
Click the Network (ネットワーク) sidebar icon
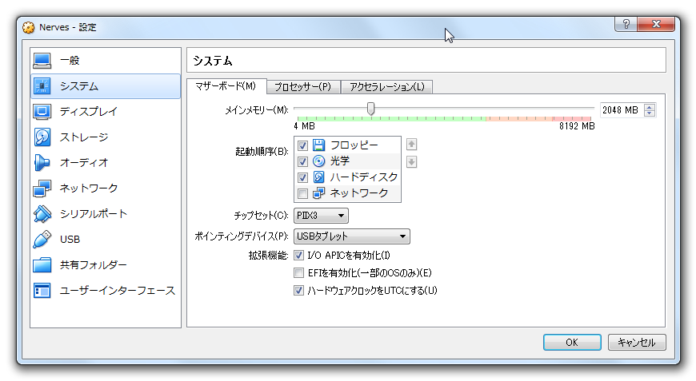tap(42, 189)
